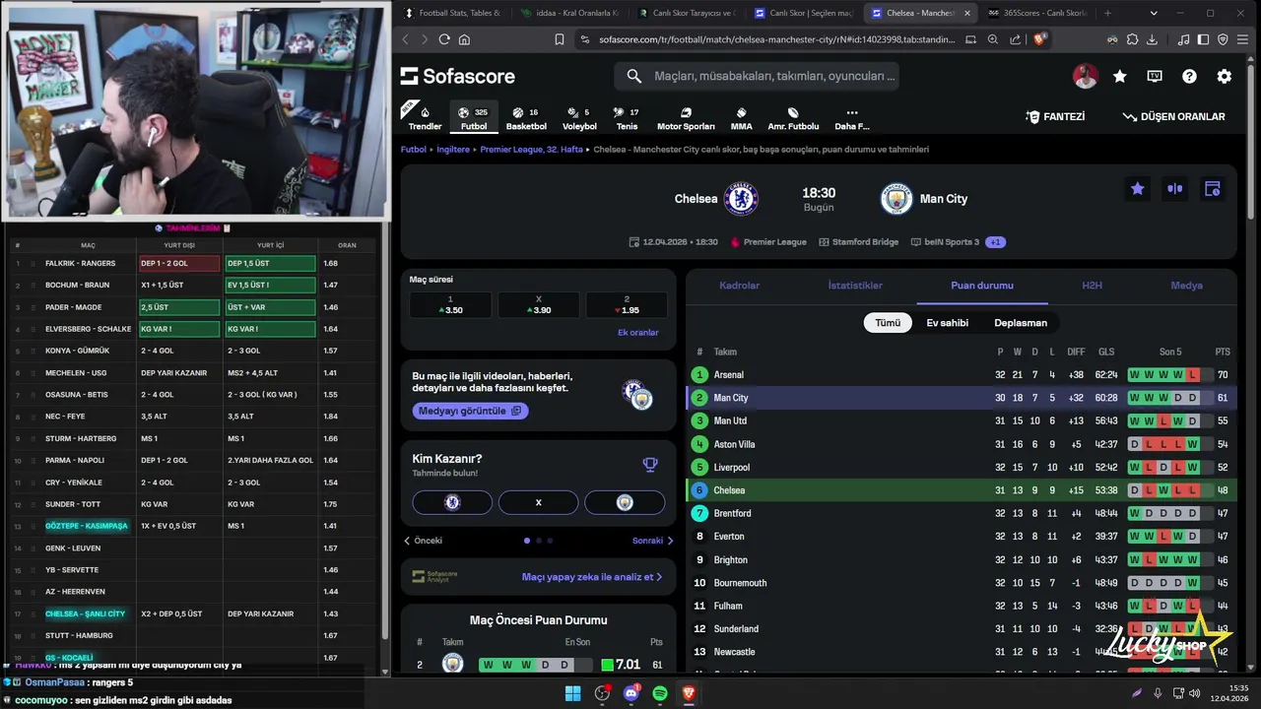Switch to Kadrolar tab
The image size is (1261, 709).
(x=739, y=286)
